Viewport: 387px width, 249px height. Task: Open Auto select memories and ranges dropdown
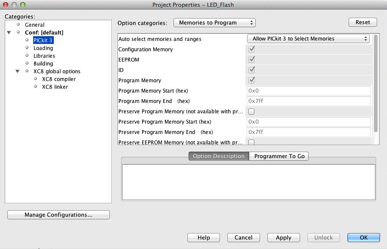pos(308,39)
